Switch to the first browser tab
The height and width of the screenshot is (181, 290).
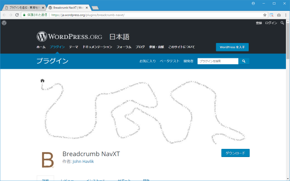[24, 8]
